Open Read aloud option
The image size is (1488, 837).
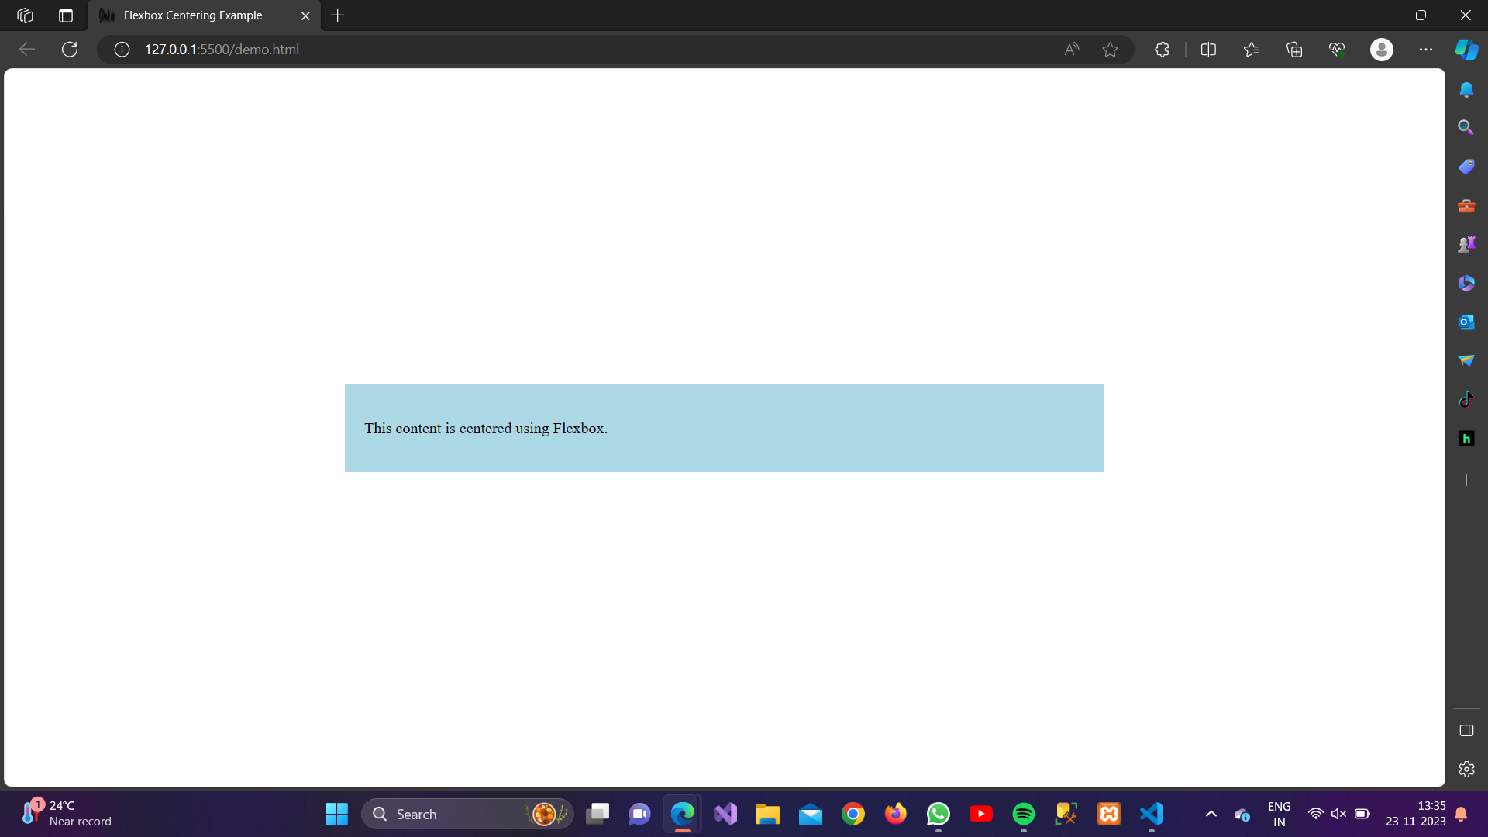point(1072,50)
